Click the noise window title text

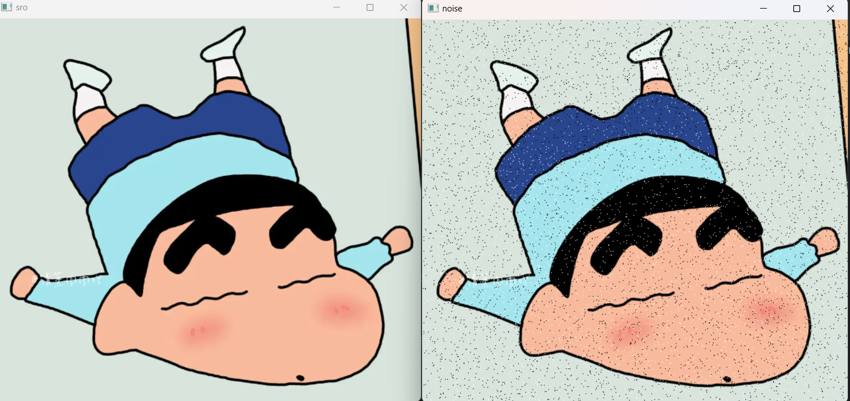pyautogui.click(x=452, y=9)
